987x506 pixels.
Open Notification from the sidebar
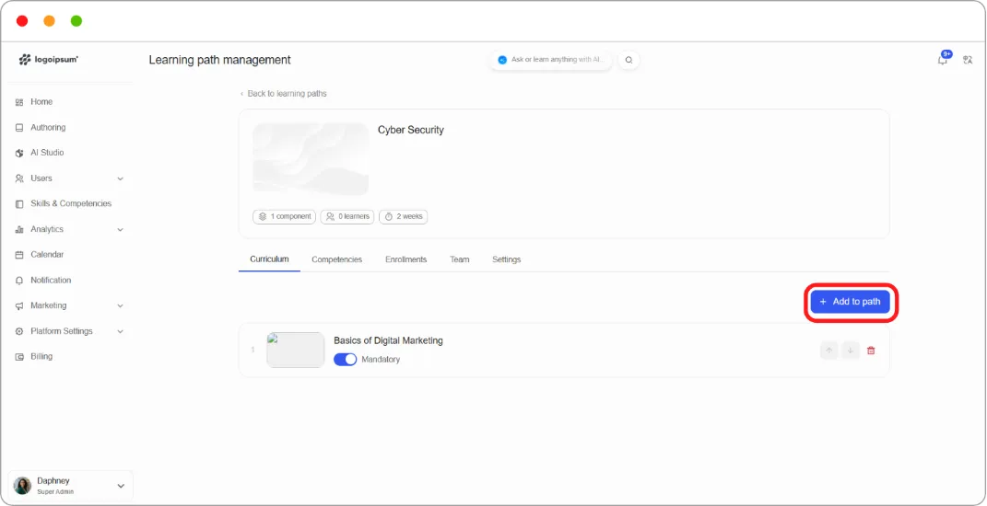(x=51, y=281)
